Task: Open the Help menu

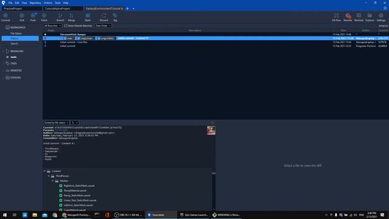Action: click(66, 2)
